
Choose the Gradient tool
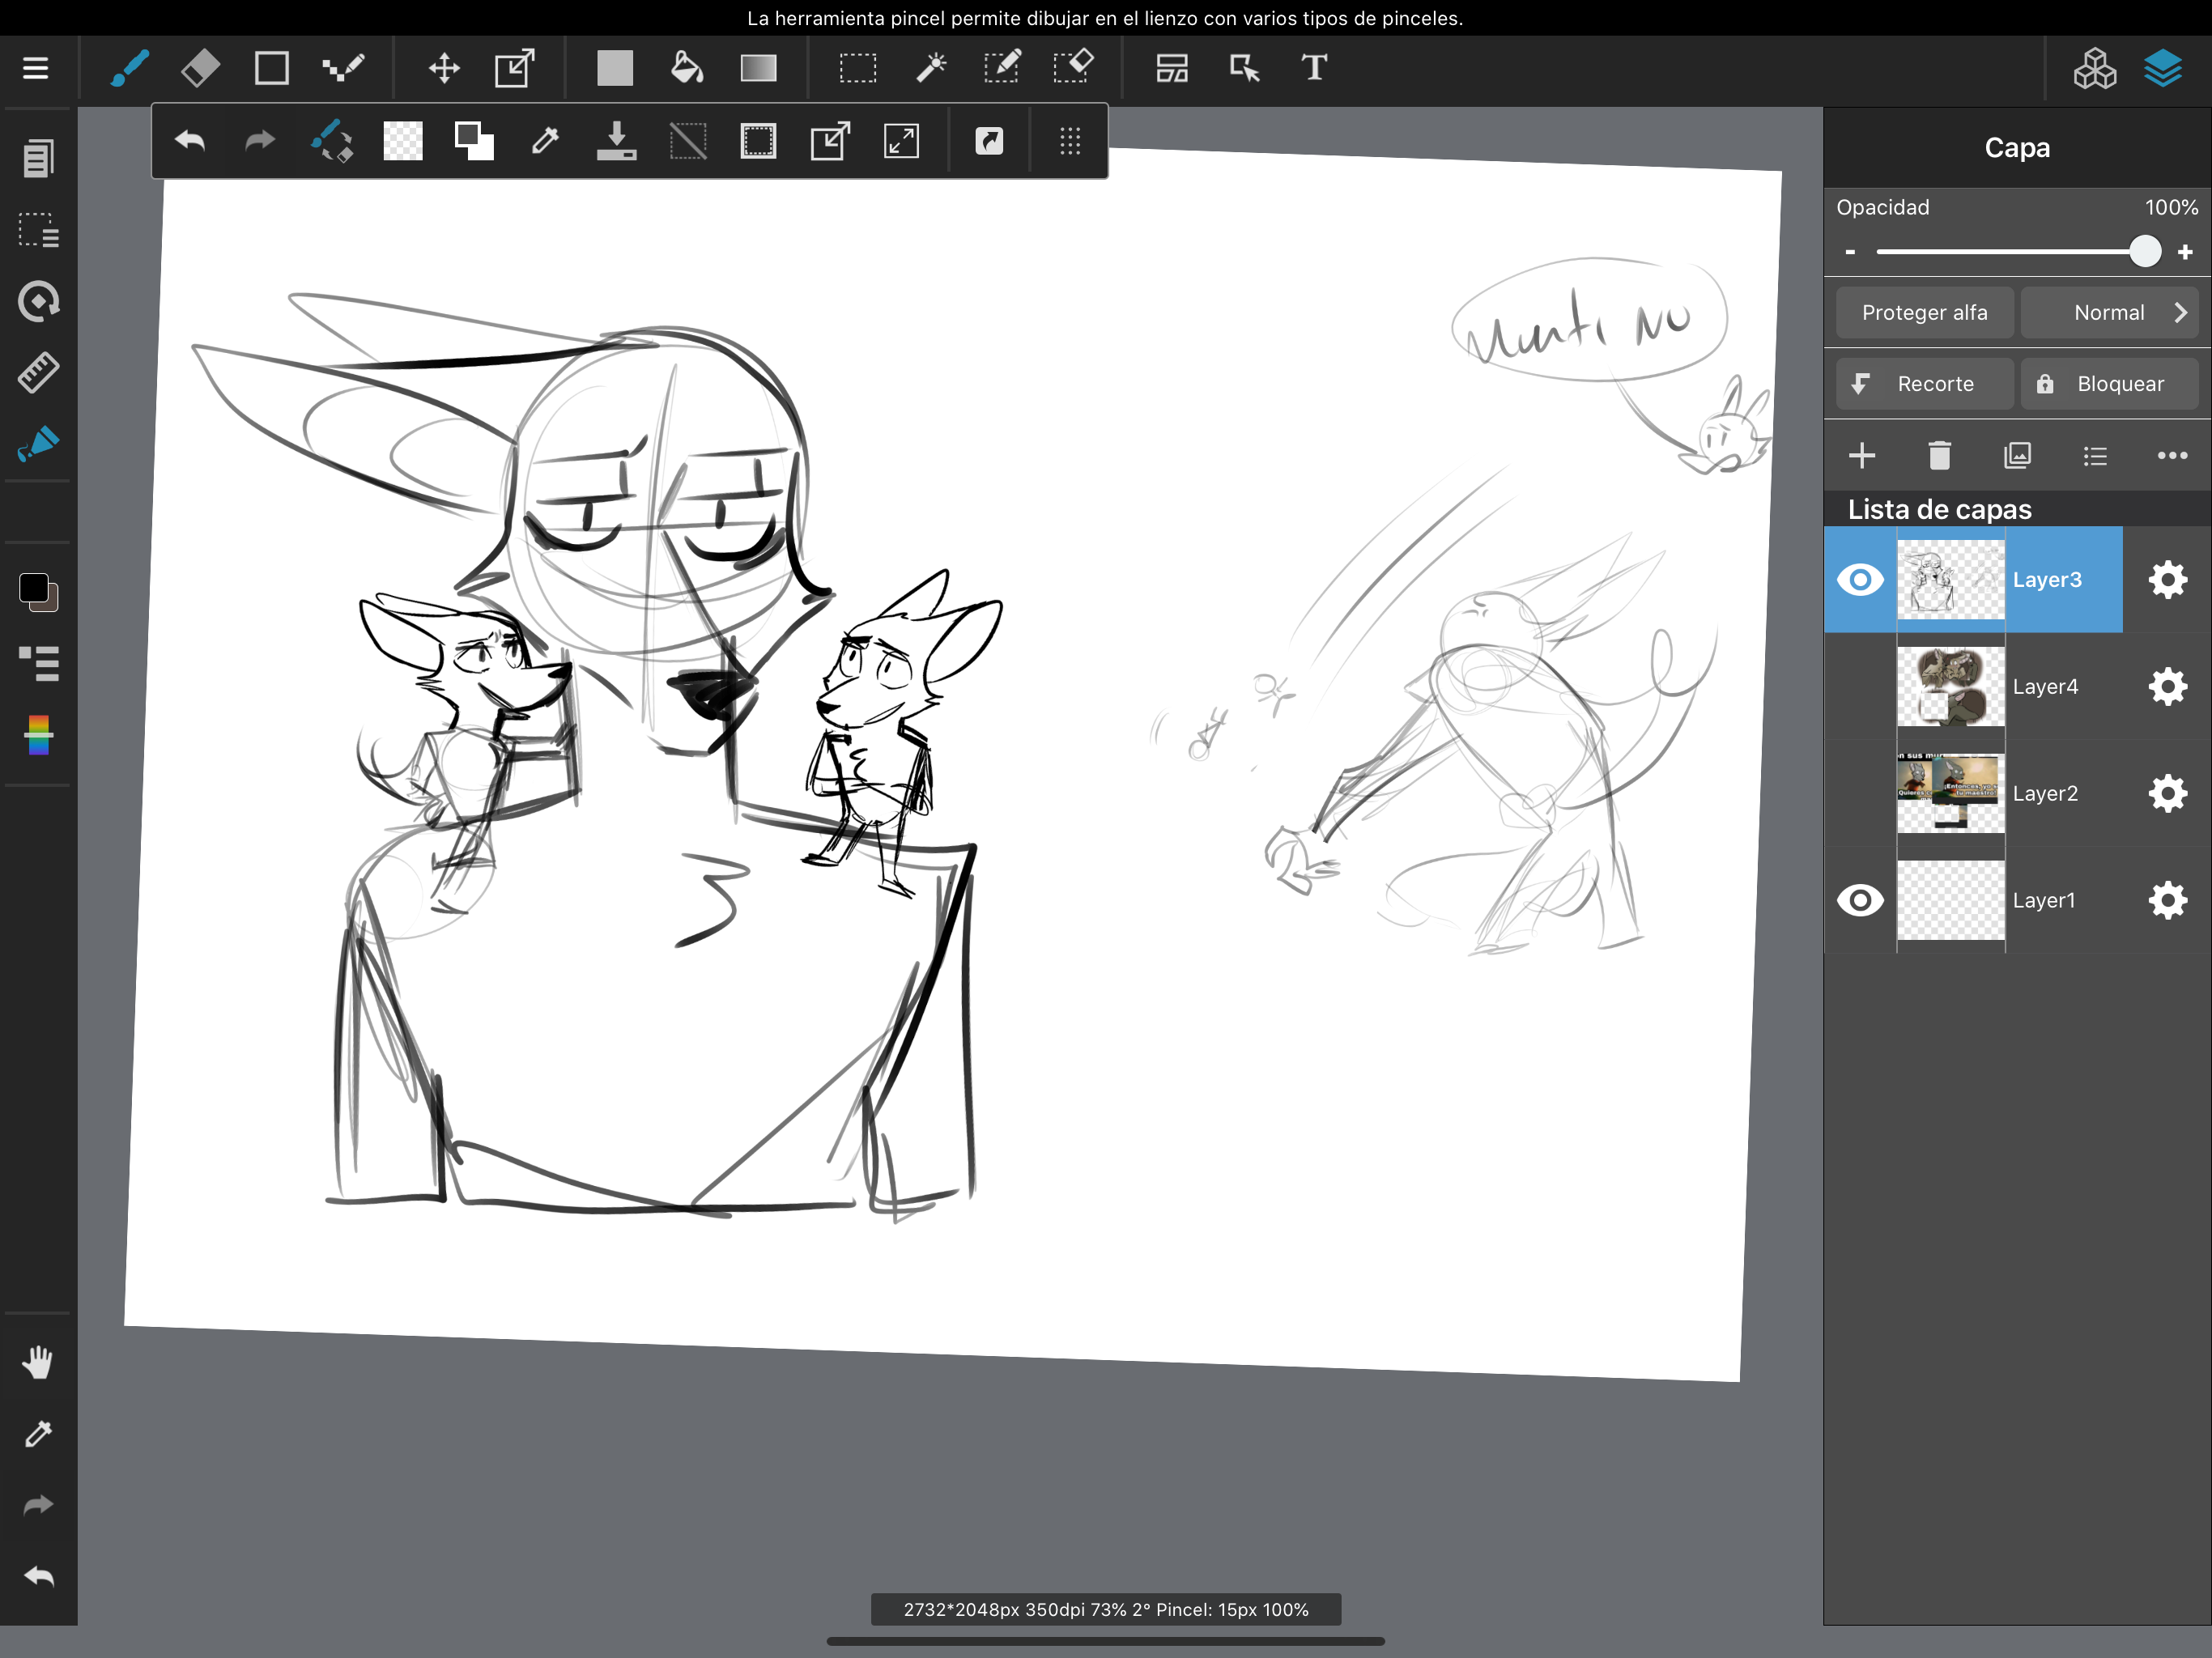point(758,68)
